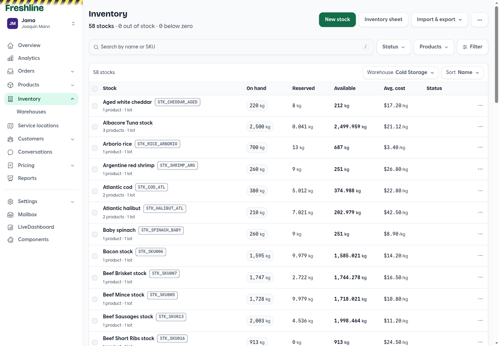Click the Analytics bar chart icon
The height and width of the screenshot is (346, 499).
(x=10, y=58)
